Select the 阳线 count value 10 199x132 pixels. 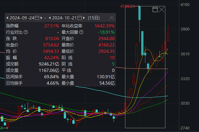pos(112,58)
